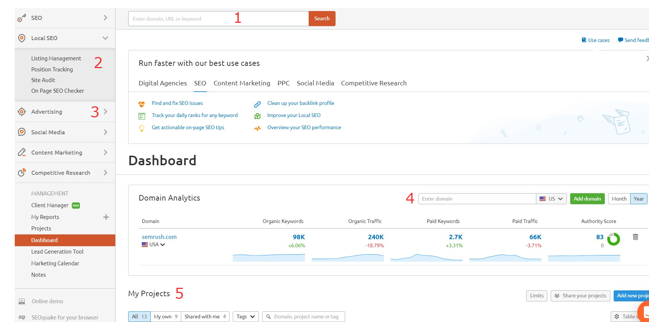The image size is (649, 322).
Task: Collapse the Local SEO section
Action: 105,38
